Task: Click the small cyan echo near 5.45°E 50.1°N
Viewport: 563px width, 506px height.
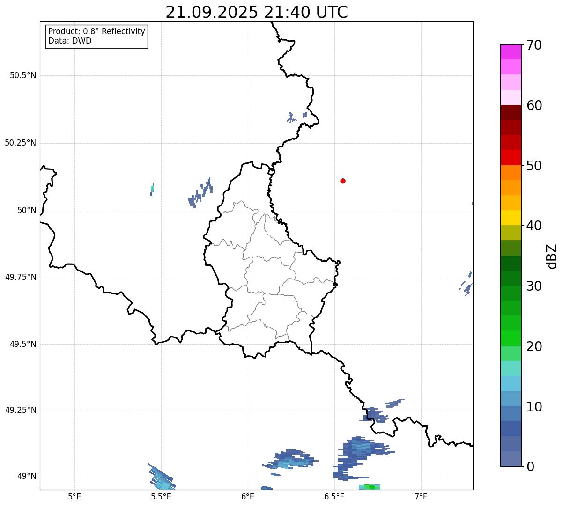Action: [x=152, y=189]
